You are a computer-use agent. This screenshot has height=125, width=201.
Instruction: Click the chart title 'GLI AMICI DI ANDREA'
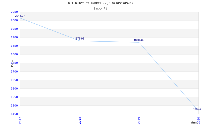pyautogui.click(x=85, y=3)
